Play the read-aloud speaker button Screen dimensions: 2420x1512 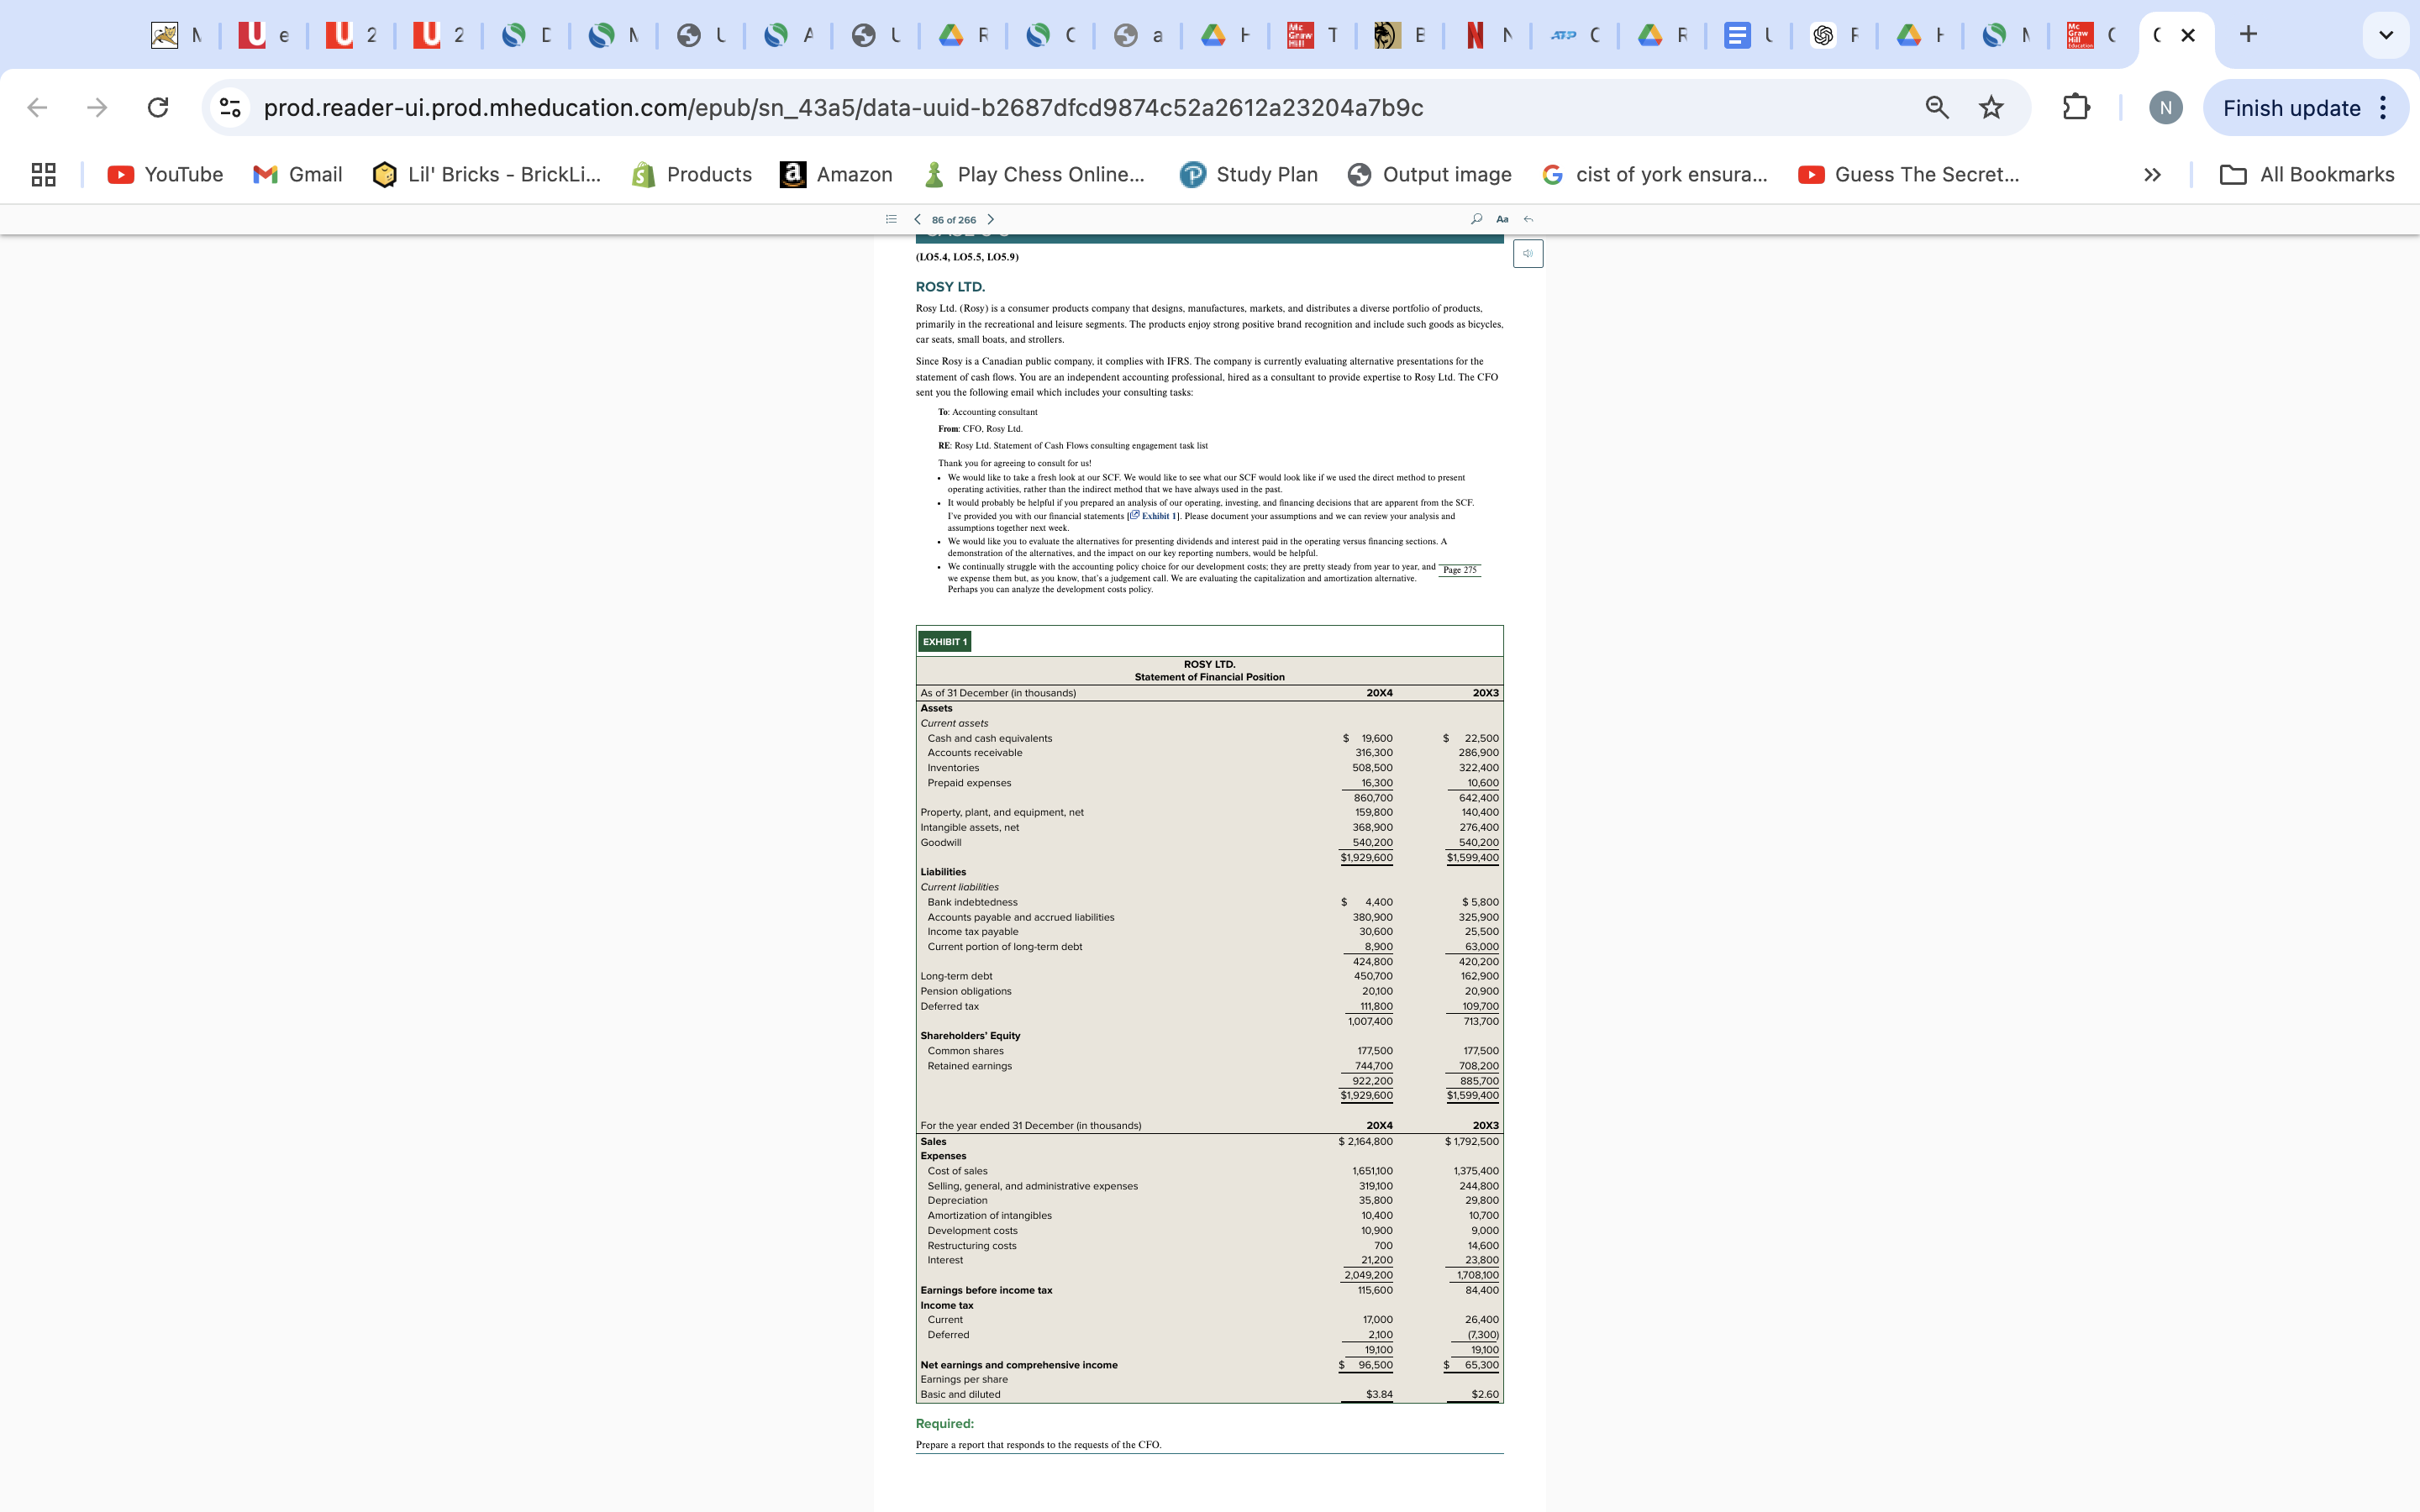1528,254
